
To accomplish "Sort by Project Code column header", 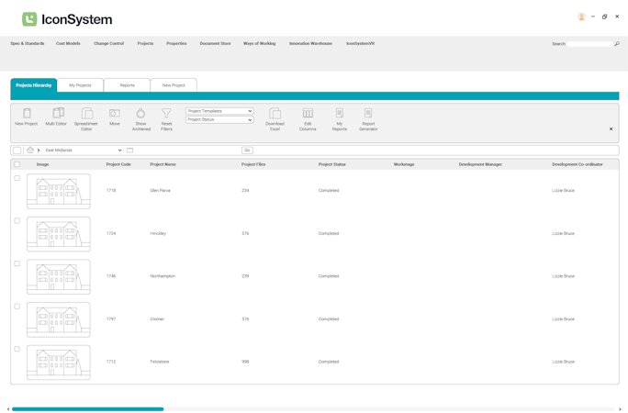I will (x=118, y=164).
